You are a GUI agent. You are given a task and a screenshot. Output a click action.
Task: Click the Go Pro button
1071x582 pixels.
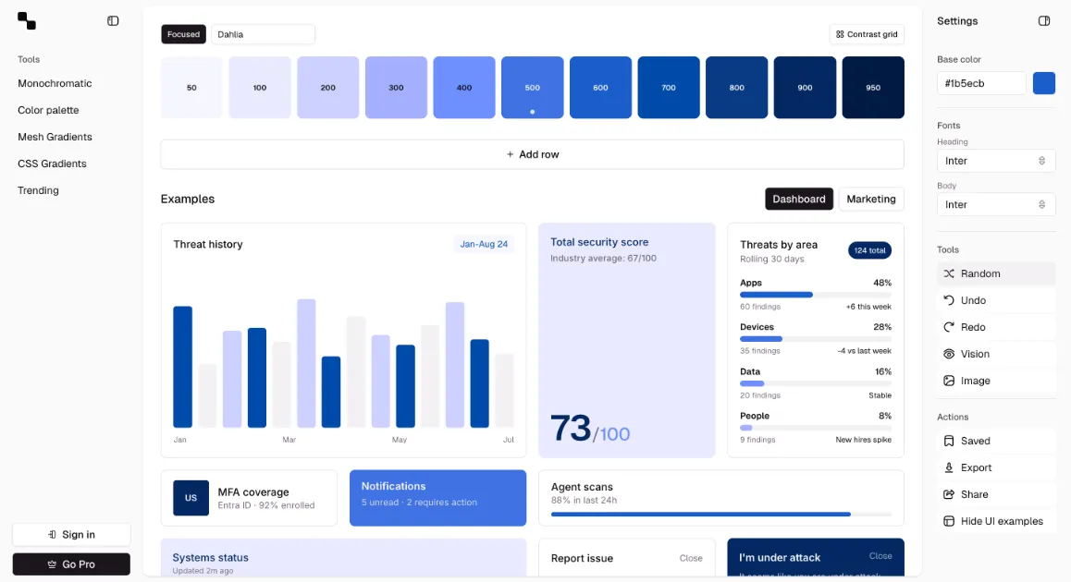coord(71,564)
